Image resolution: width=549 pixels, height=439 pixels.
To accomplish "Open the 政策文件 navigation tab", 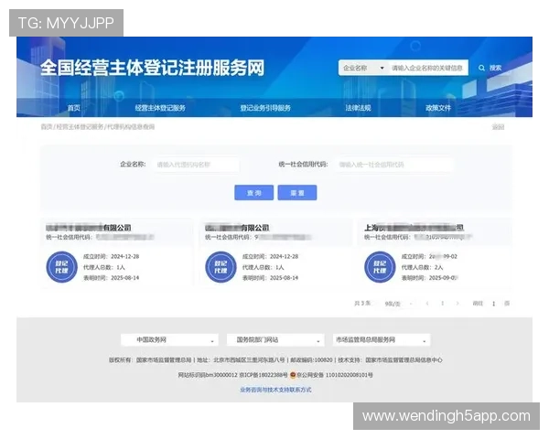I will [x=438, y=108].
